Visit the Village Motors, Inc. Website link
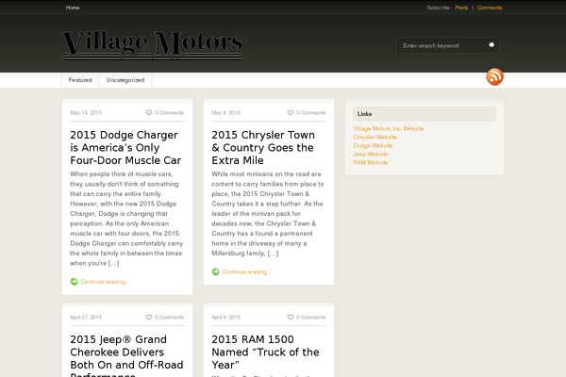Viewport: 566px width, 377px height. pyautogui.click(x=389, y=128)
